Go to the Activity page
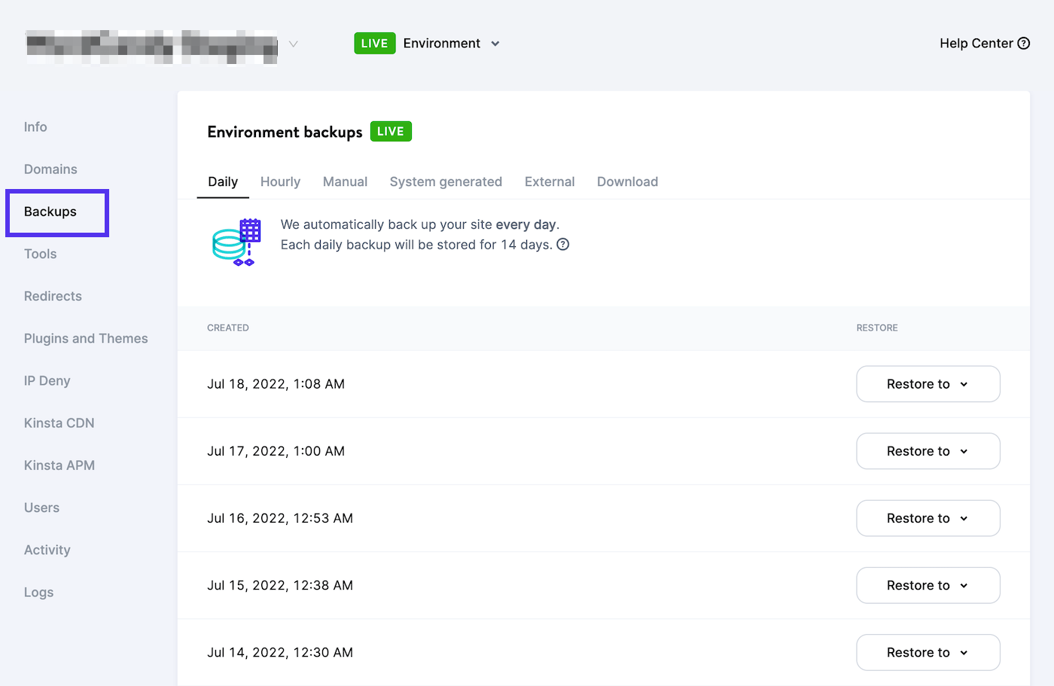Viewport: 1054px width, 686px height. (47, 550)
